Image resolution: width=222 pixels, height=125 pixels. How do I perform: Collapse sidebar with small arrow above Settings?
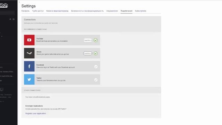pyautogui.click(x=19, y=2)
